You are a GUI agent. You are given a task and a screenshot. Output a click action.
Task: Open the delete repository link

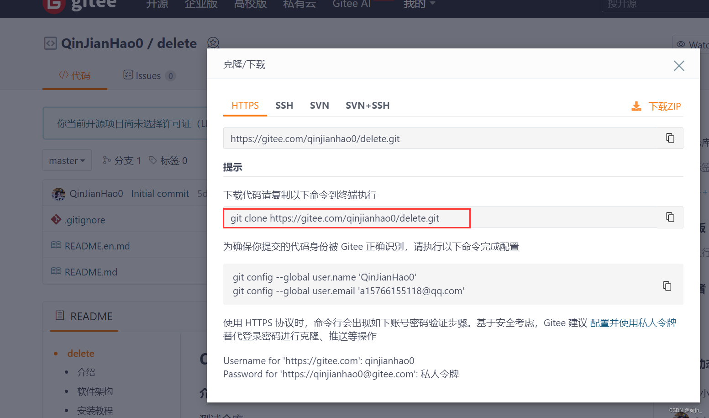click(177, 43)
